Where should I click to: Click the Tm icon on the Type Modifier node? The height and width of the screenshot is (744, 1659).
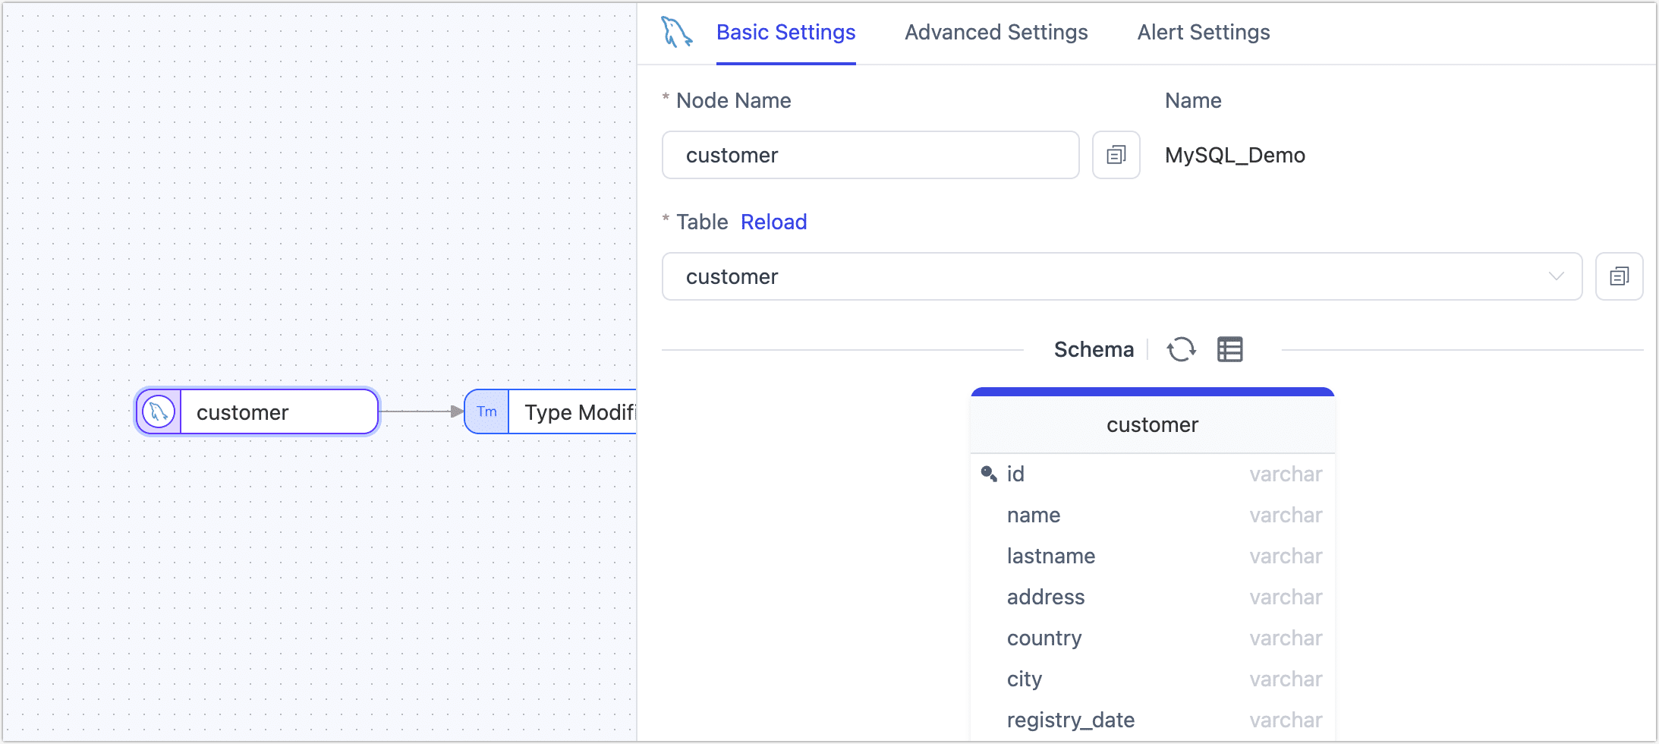click(486, 411)
